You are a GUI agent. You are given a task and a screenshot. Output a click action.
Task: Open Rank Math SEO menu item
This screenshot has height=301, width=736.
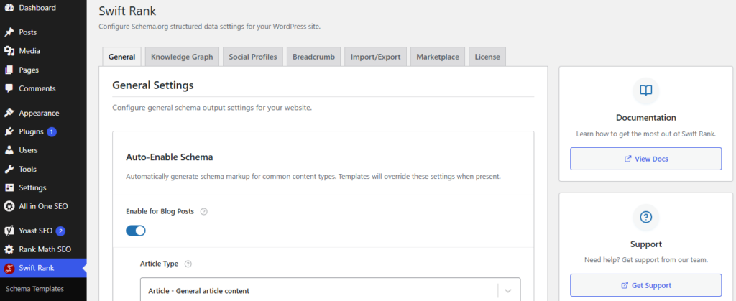[x=43, y=249]
